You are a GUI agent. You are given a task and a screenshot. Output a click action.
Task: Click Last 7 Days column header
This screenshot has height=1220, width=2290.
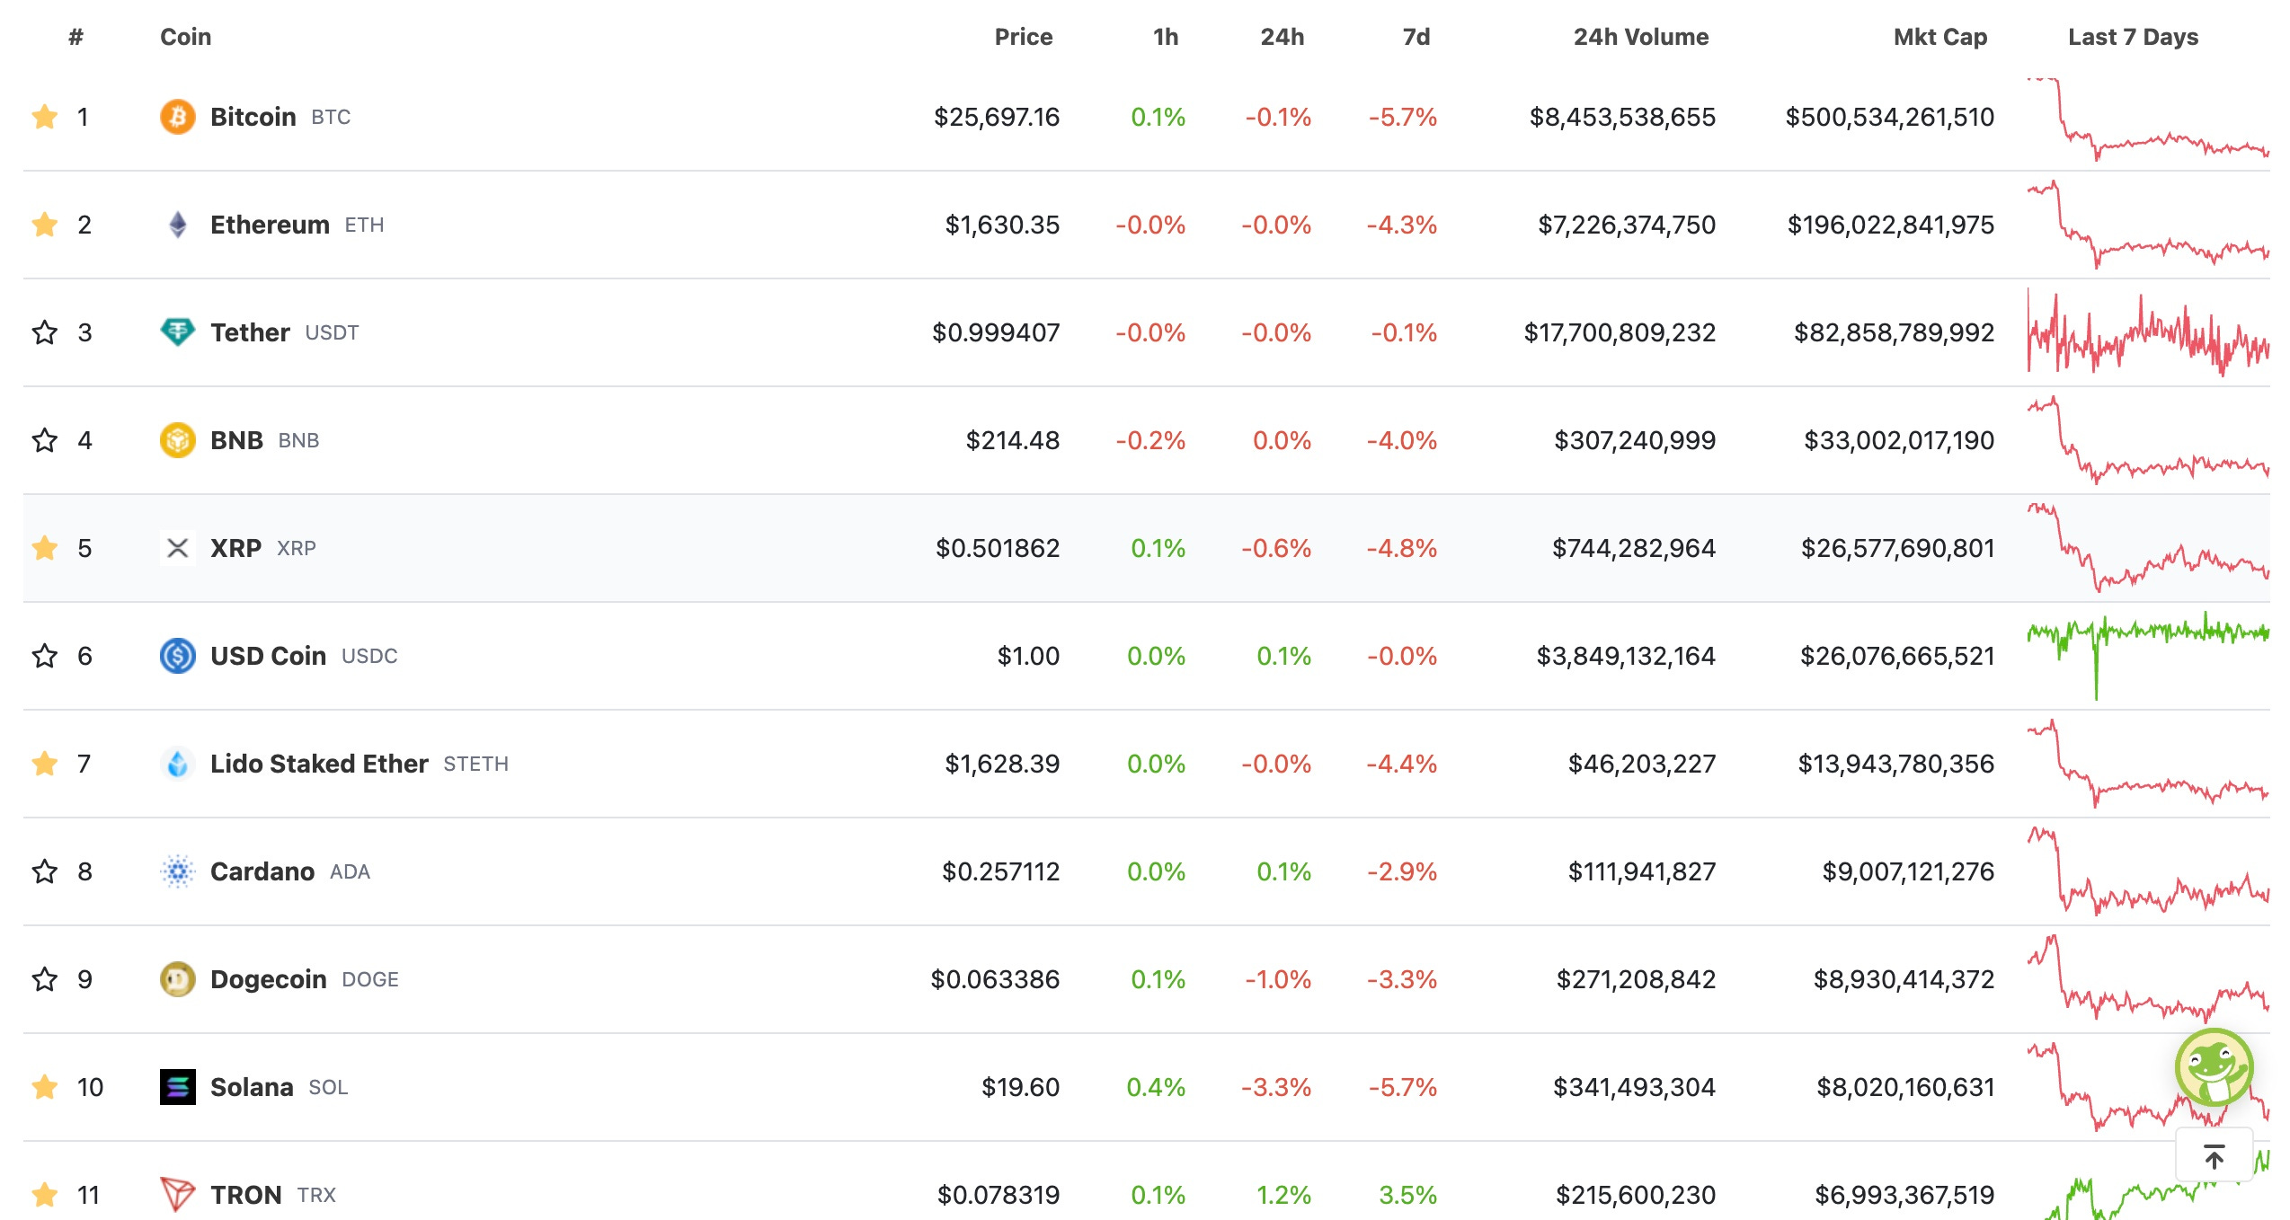pos(2133,37)
